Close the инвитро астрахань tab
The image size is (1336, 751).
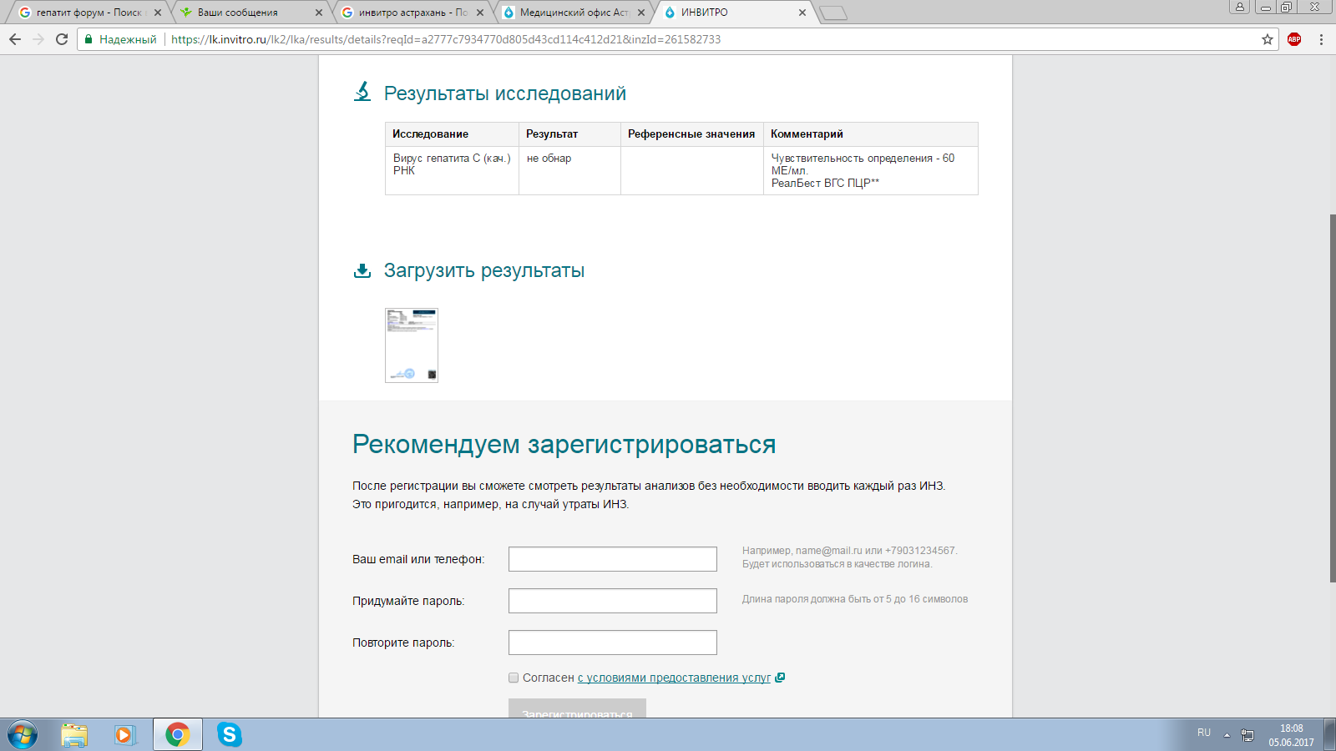click(x=480, y=13)
